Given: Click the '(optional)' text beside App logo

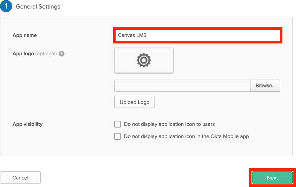Looking at the screenshot, I should 46,54.
